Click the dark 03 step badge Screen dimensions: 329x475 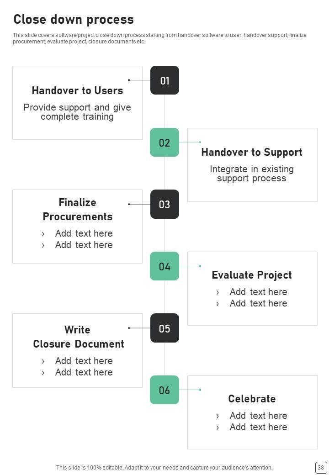164,204
